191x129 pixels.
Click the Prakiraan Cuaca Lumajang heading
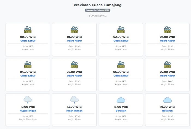[97, 5]
